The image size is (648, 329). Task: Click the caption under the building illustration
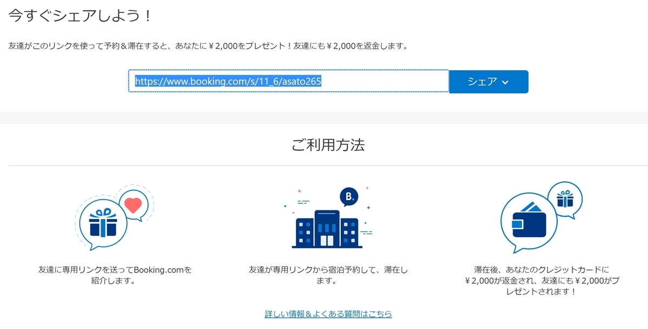pyautogui.click(x=328, y=276)
